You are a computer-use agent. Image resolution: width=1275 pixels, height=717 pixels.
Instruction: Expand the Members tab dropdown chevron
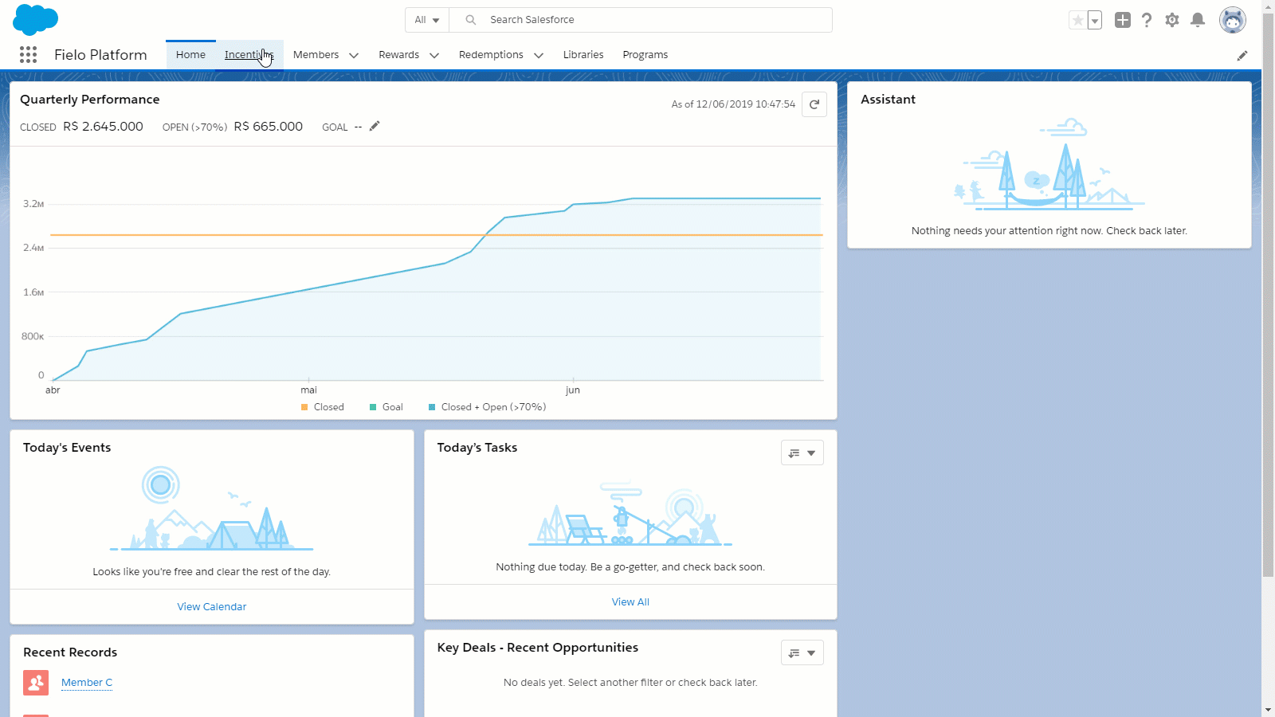[354, 55]
